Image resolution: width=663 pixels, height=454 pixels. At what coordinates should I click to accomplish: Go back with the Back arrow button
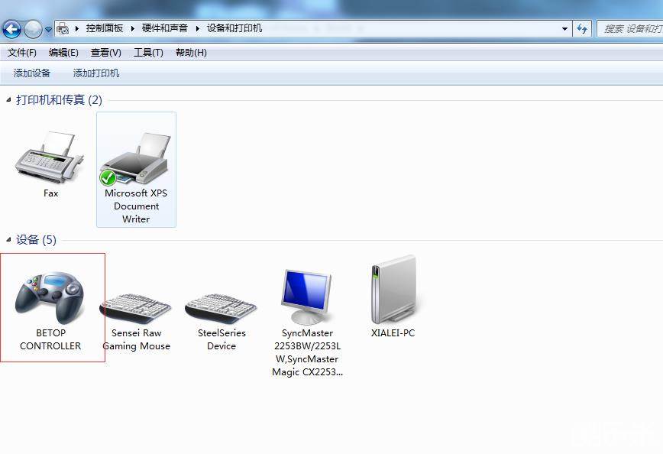(12, 29)
